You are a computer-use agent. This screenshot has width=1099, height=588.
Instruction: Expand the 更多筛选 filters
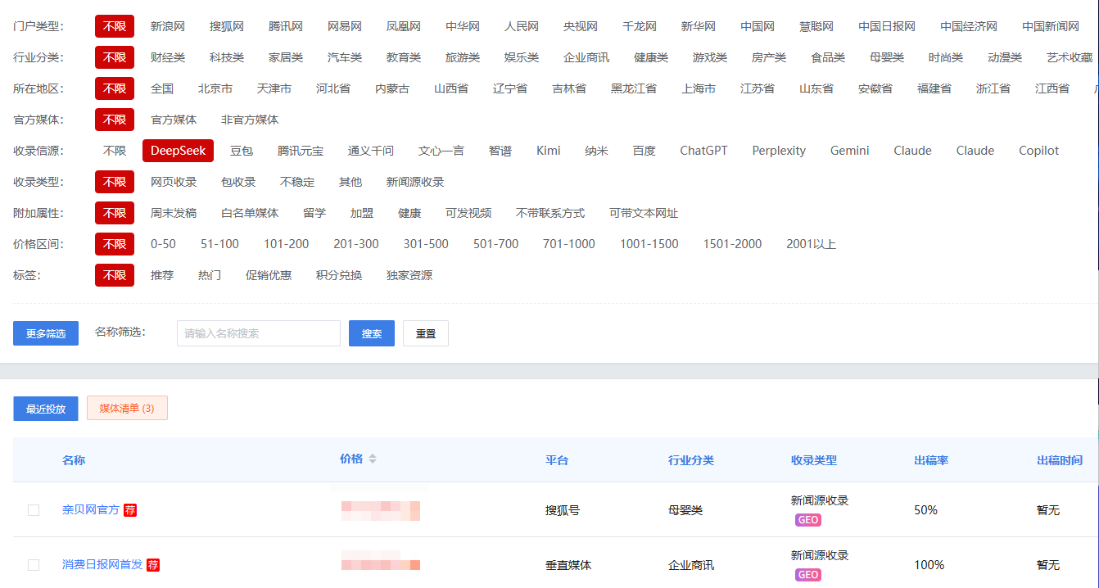pyautogui.click(x=46, y=333)
